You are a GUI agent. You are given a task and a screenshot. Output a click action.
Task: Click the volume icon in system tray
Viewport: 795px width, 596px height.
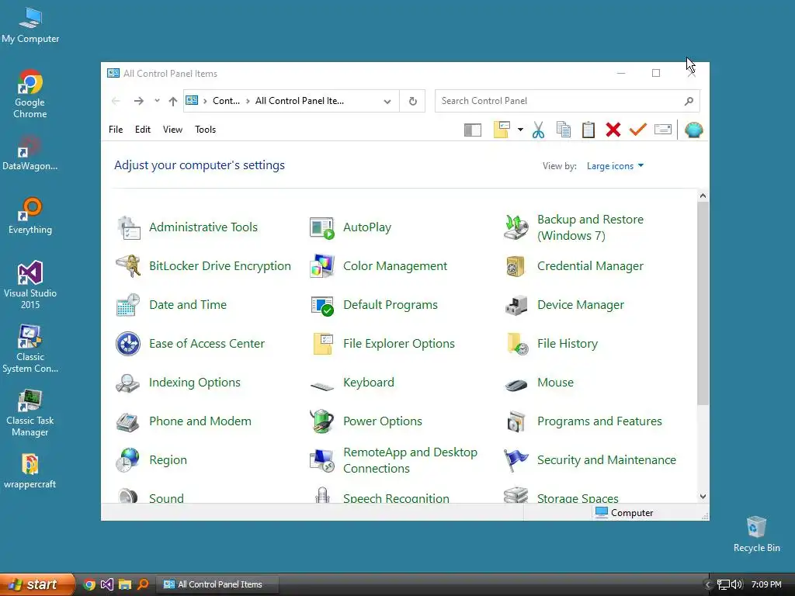(x=737, y=584)
